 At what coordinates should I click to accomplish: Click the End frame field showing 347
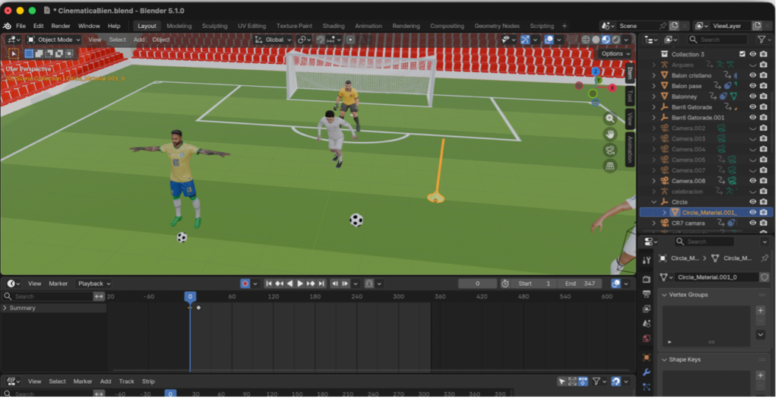[581, 284]
